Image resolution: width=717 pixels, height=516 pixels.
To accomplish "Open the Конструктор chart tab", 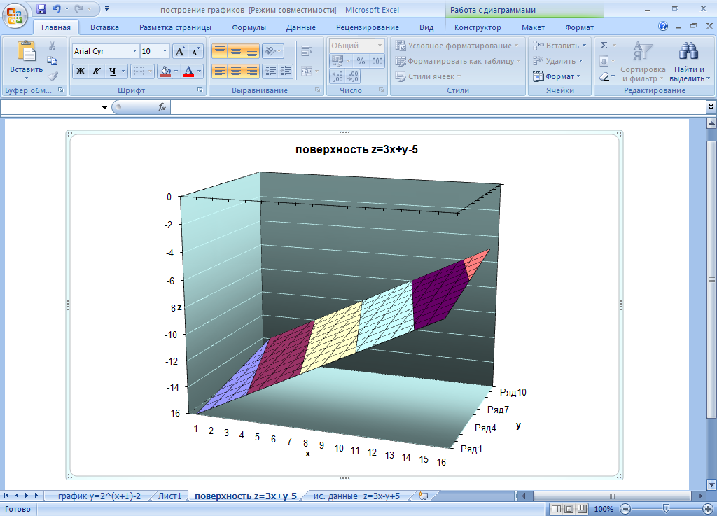I will point(478,27).
